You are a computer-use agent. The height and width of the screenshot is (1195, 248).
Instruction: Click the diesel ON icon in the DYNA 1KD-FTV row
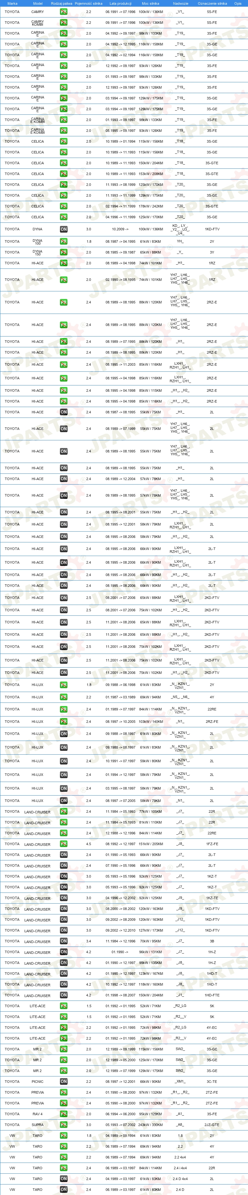point(63,229)
